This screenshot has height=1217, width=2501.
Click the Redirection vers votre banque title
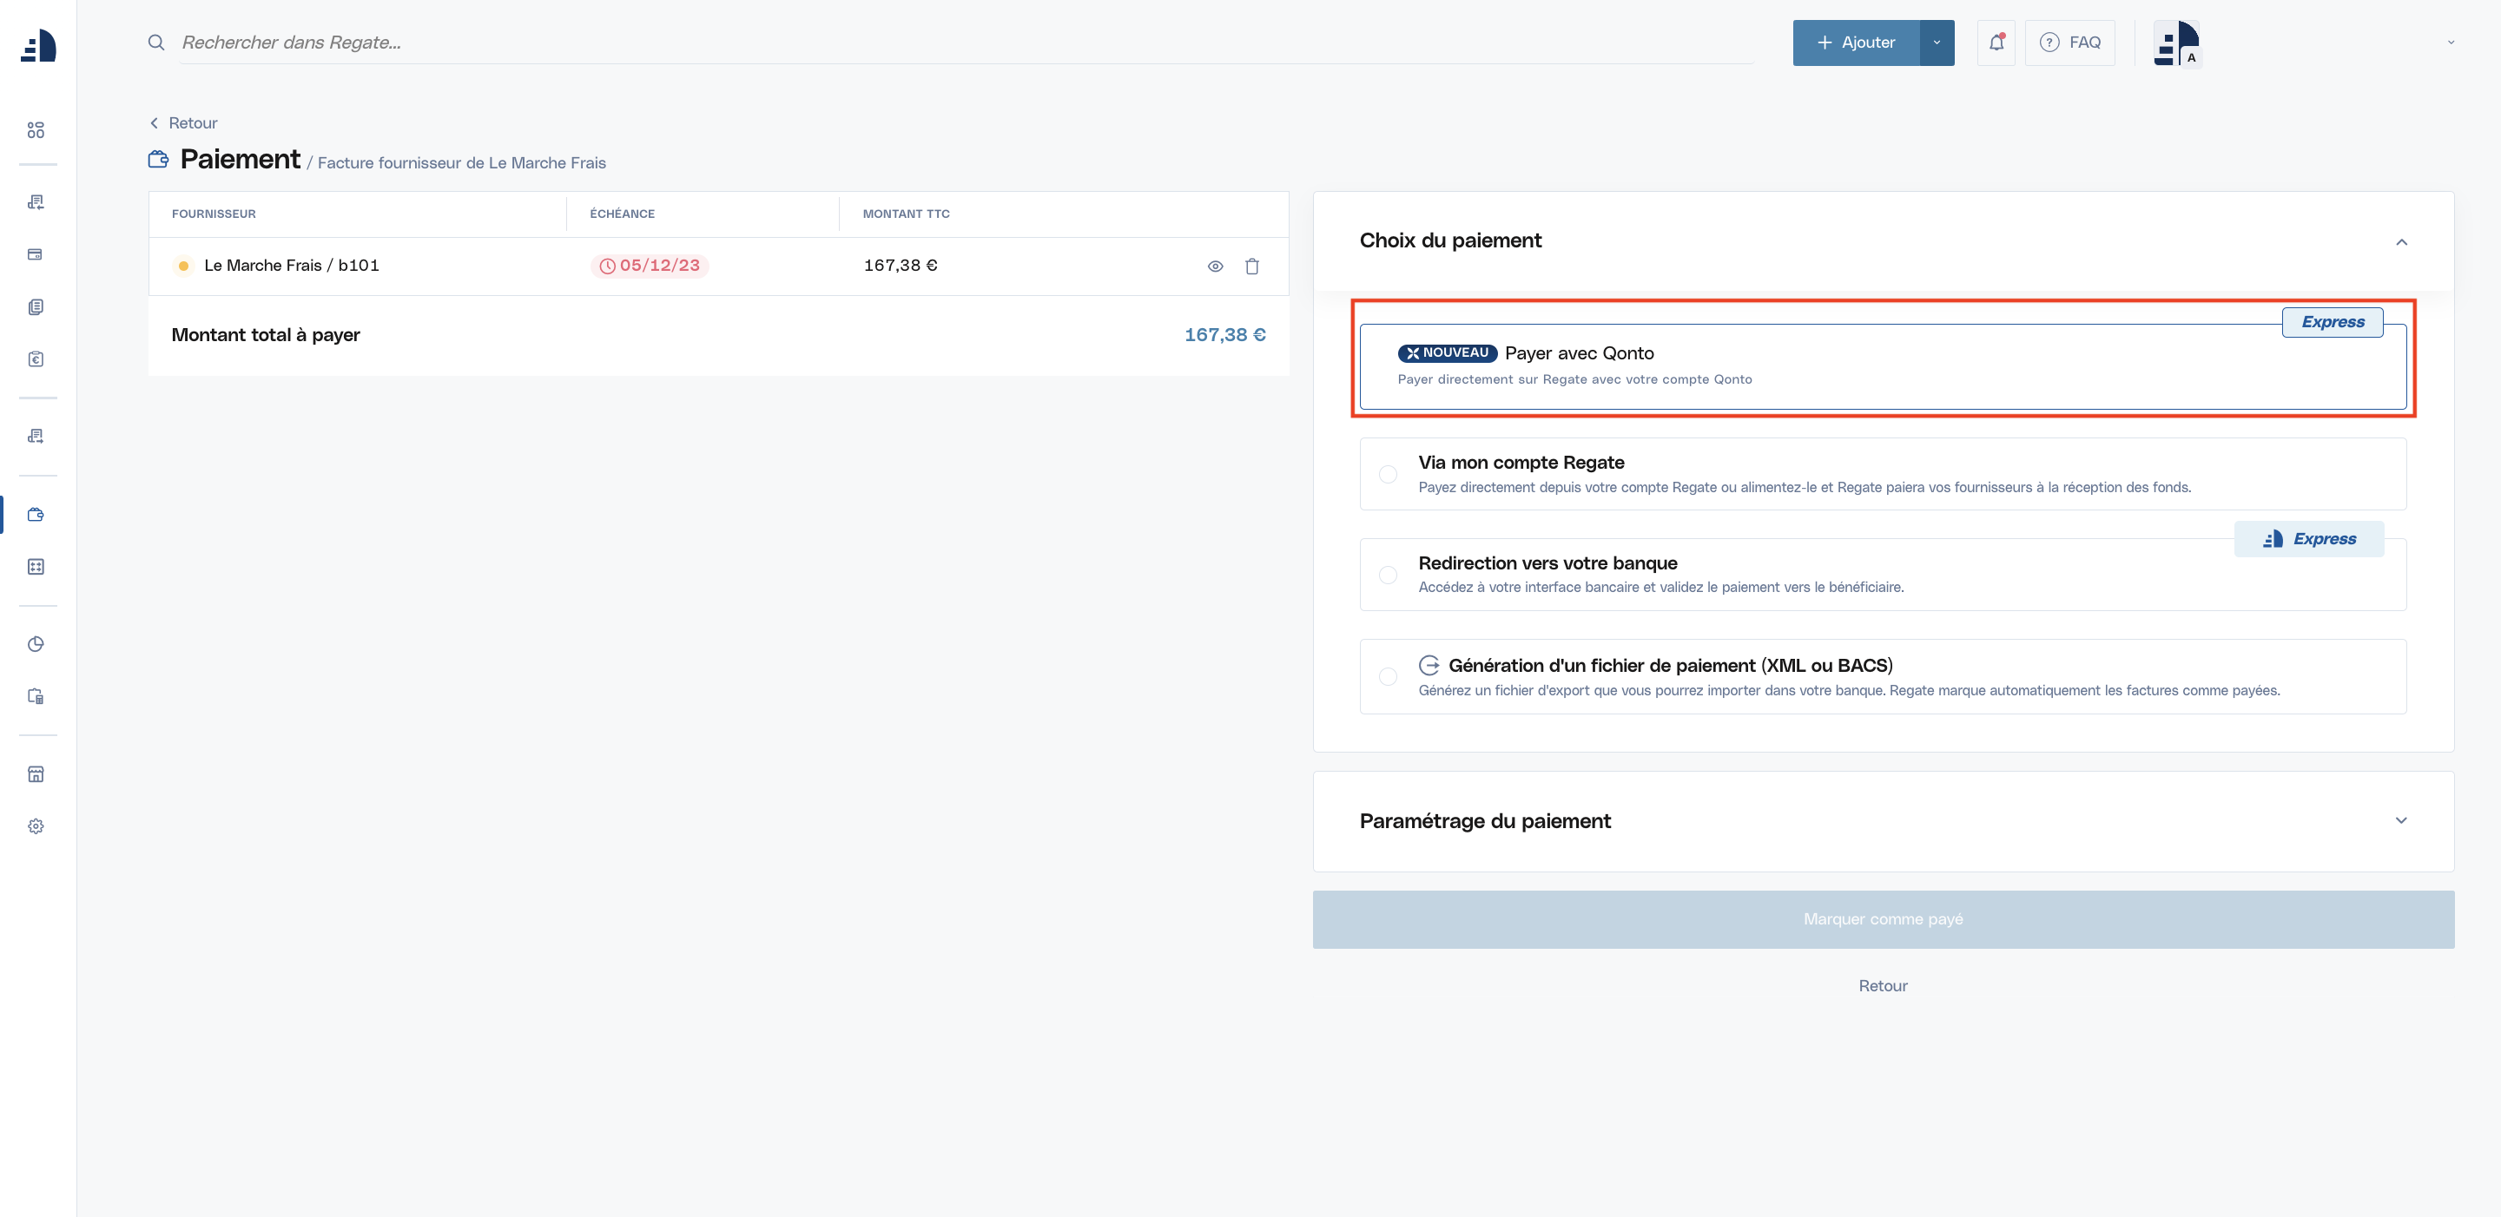(1547, 562)
